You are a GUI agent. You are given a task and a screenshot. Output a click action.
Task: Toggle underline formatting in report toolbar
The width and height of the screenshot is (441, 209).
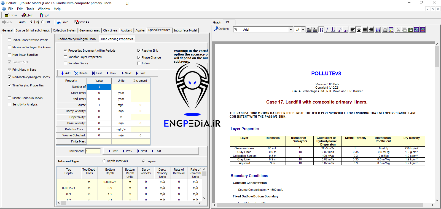click(x=333, y=30)
